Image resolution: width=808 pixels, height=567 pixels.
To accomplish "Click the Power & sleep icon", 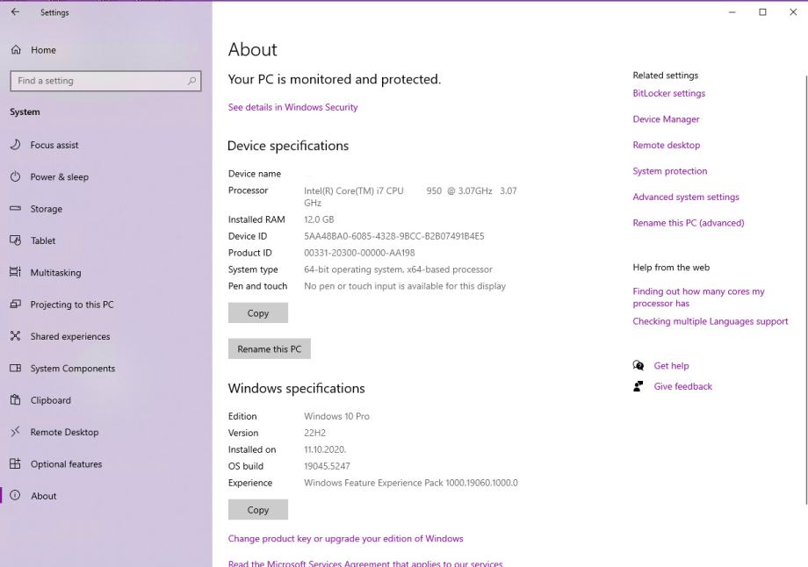I will (16, 176).
